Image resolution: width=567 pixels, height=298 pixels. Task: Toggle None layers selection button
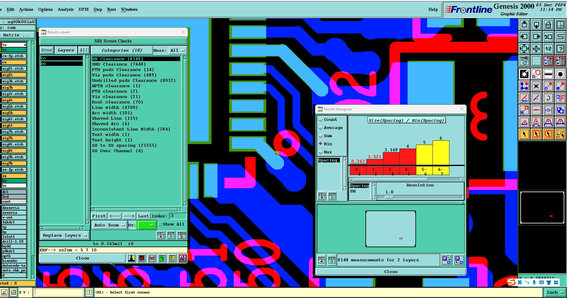click(47, 50)
